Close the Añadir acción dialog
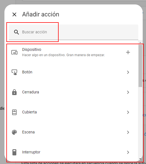146x164 pixels. coord(14,14)
